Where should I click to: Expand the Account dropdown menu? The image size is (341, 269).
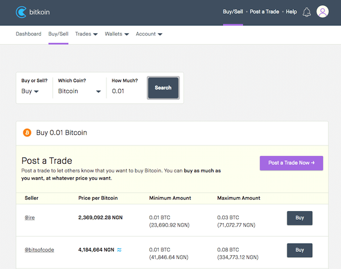[x=149, y=34]
